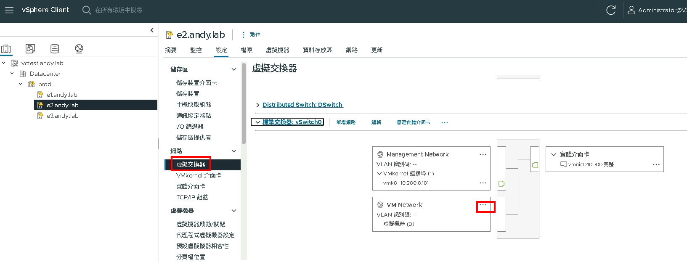Select the e3.andy.lab host in tree
This screenshot has width=687, height=262.
63,116
